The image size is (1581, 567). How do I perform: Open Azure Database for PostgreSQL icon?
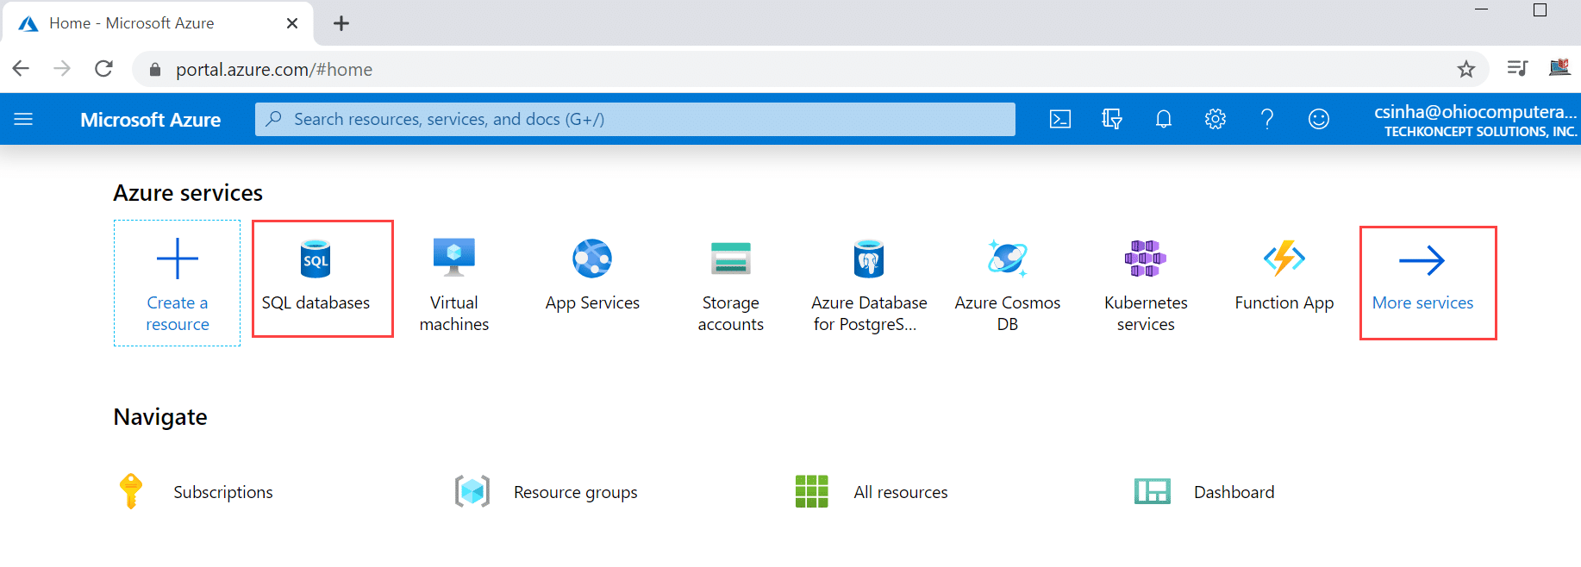point(869,259)
